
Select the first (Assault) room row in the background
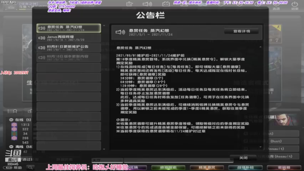(271, 149)
